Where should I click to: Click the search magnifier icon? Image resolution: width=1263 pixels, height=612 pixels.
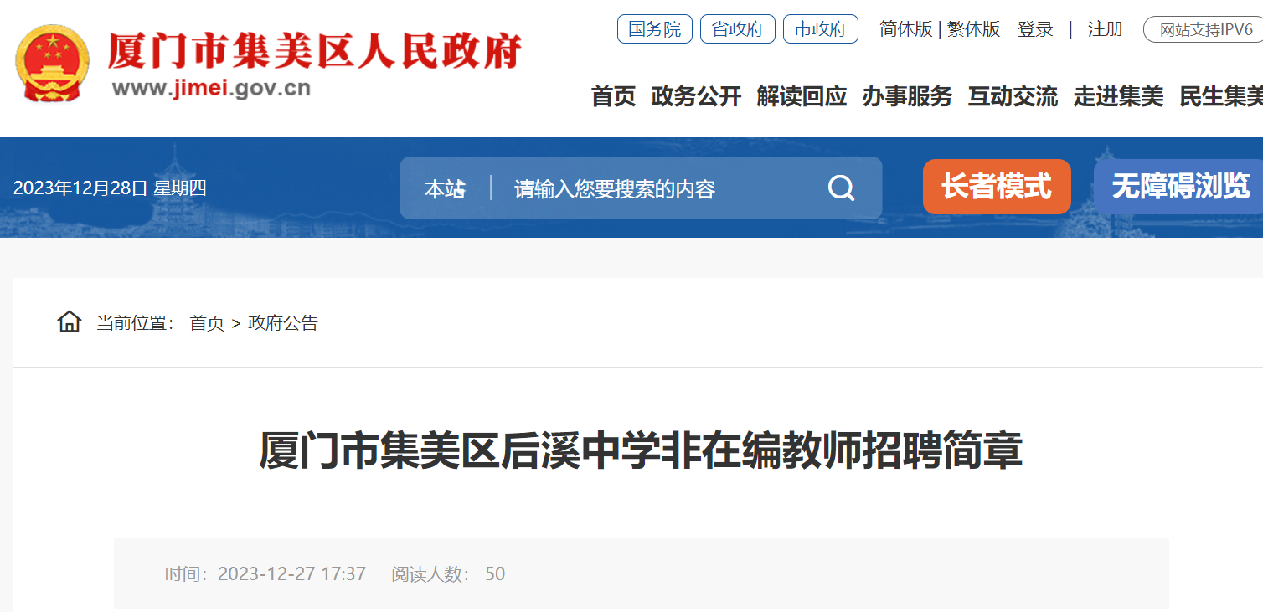coord(841,188)
